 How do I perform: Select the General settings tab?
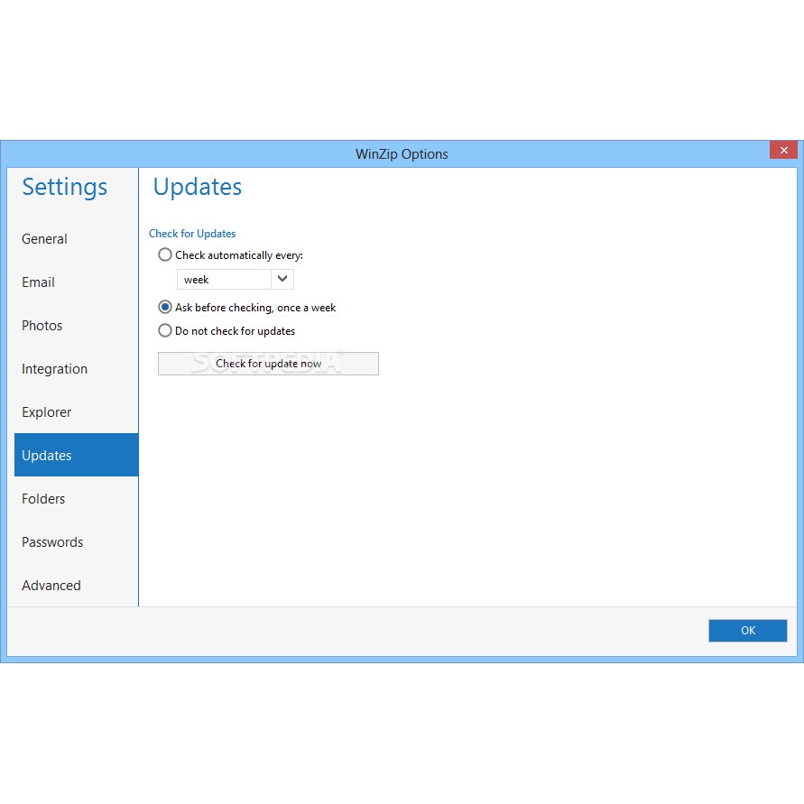[76, 239]
